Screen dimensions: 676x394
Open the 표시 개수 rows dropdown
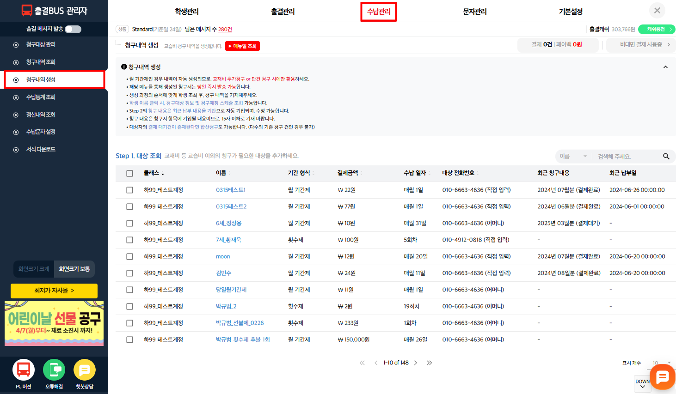pyautogui.click(x=661, y=363)
